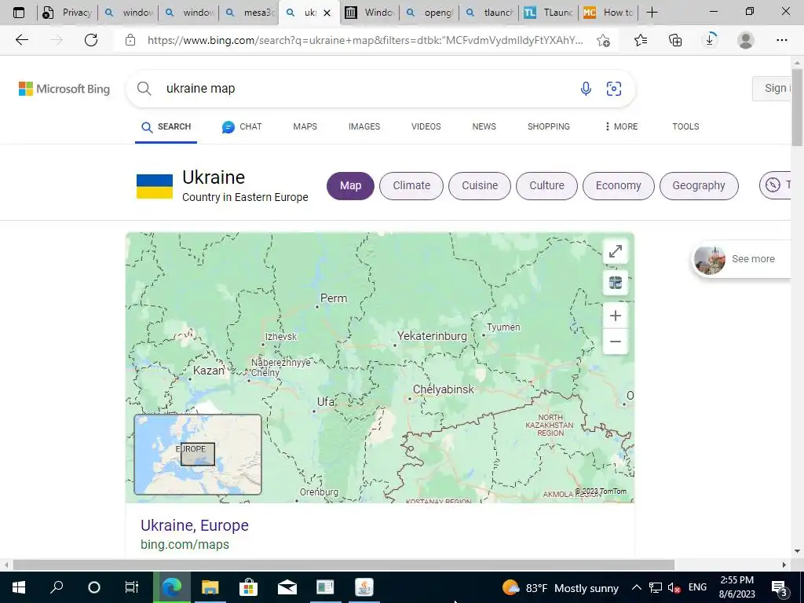The height and width of the screenshot is (603, 804).
Task: Select the Map category pill
Action: point(350,185)
